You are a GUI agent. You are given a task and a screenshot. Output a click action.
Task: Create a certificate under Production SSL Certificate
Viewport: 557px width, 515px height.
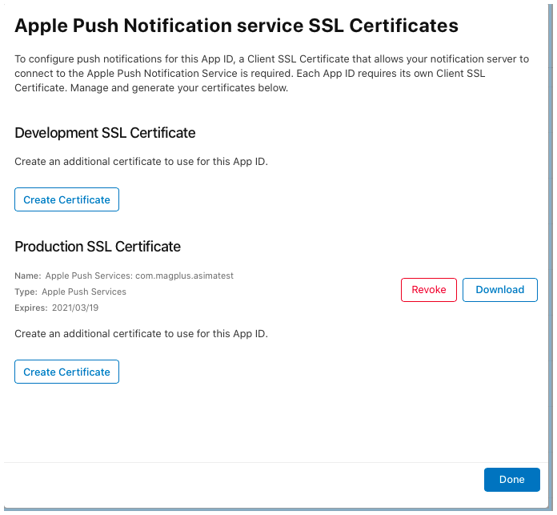click(66, 372)
